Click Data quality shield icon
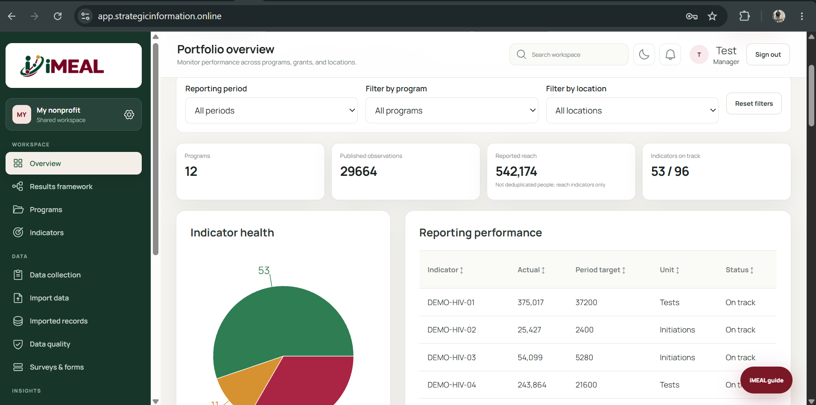816x405 pixels. 18,344
